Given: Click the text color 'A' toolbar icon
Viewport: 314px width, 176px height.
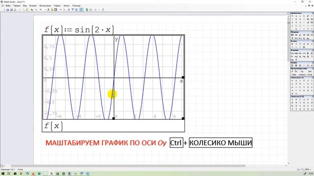Looking at the screenshot, I should [48, 10].
